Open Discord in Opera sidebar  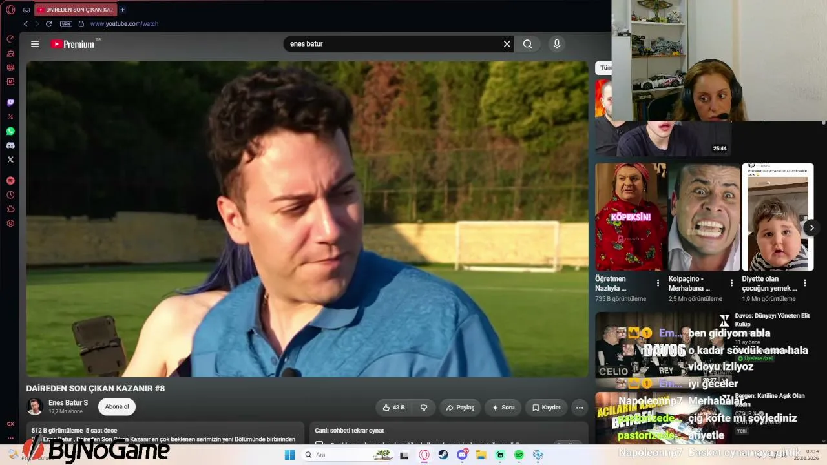(x=10, y=145)
